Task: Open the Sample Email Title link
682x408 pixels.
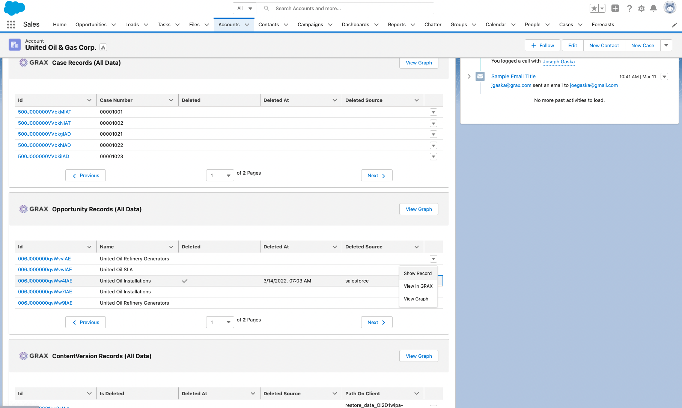Action: click(x=513, y=76)
